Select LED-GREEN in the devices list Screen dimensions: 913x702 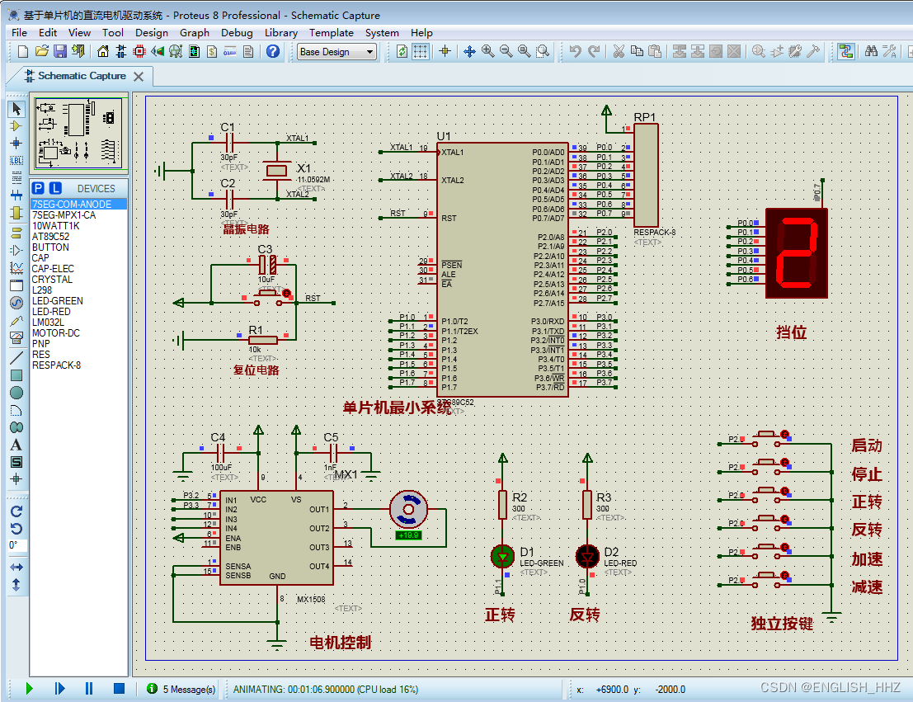(x=58, y=300)
